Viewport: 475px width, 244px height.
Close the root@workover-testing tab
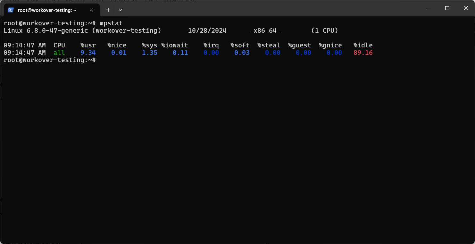[x=91, y=10]
